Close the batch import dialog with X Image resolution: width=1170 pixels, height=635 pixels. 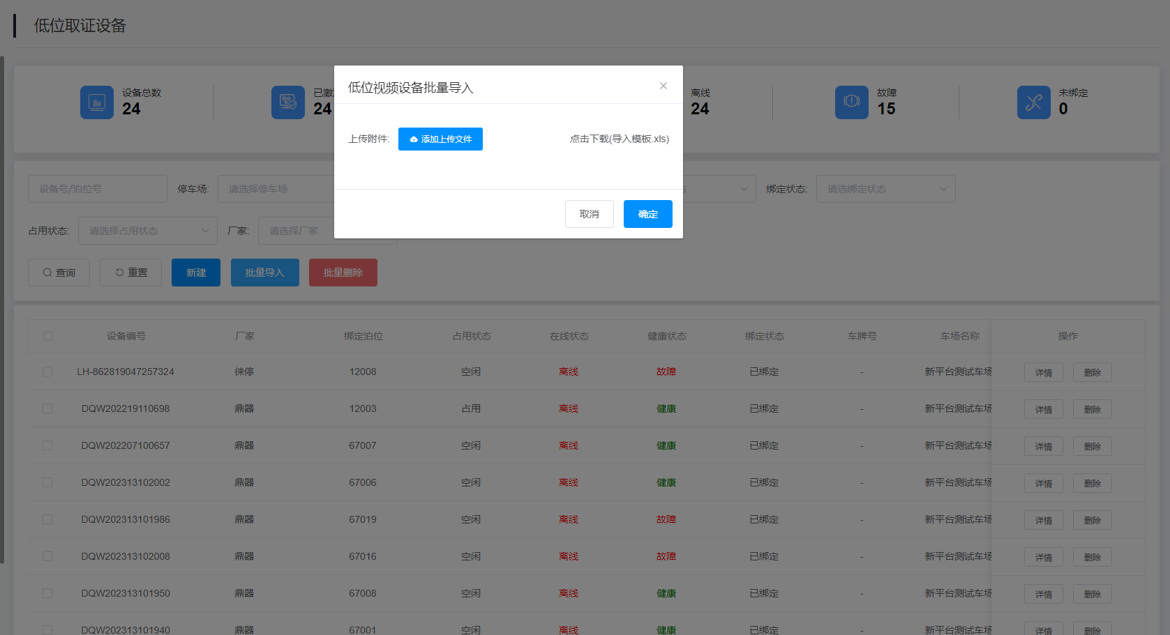tap(663, 86)
